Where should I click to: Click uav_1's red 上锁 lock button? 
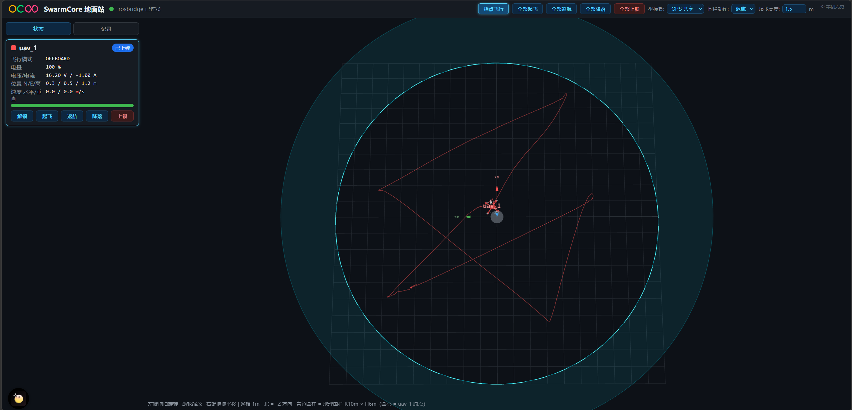pyautogui.click(x=122, y=116)
